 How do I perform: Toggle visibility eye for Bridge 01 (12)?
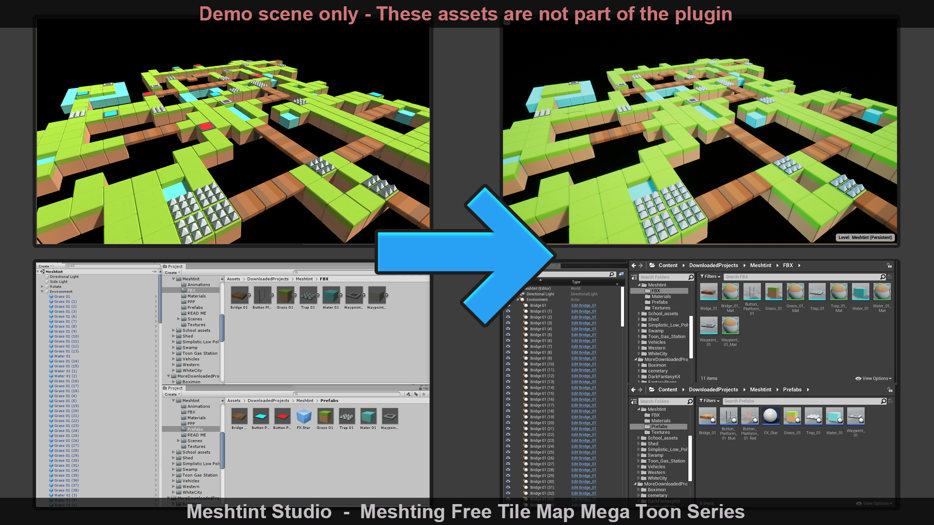tap(508, 376)
